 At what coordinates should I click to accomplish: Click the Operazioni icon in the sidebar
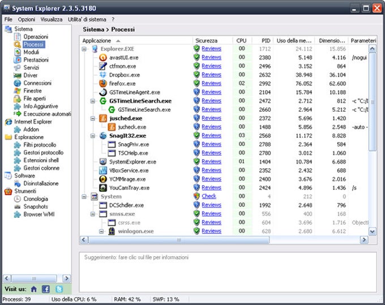pos(17,37)
